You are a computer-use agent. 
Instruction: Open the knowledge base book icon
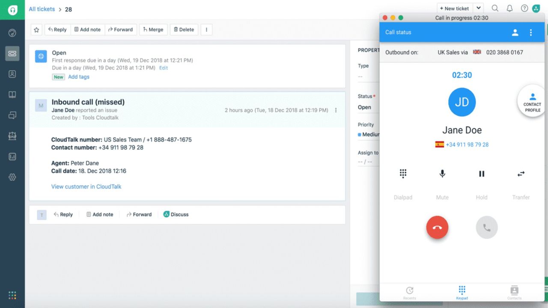12,95
